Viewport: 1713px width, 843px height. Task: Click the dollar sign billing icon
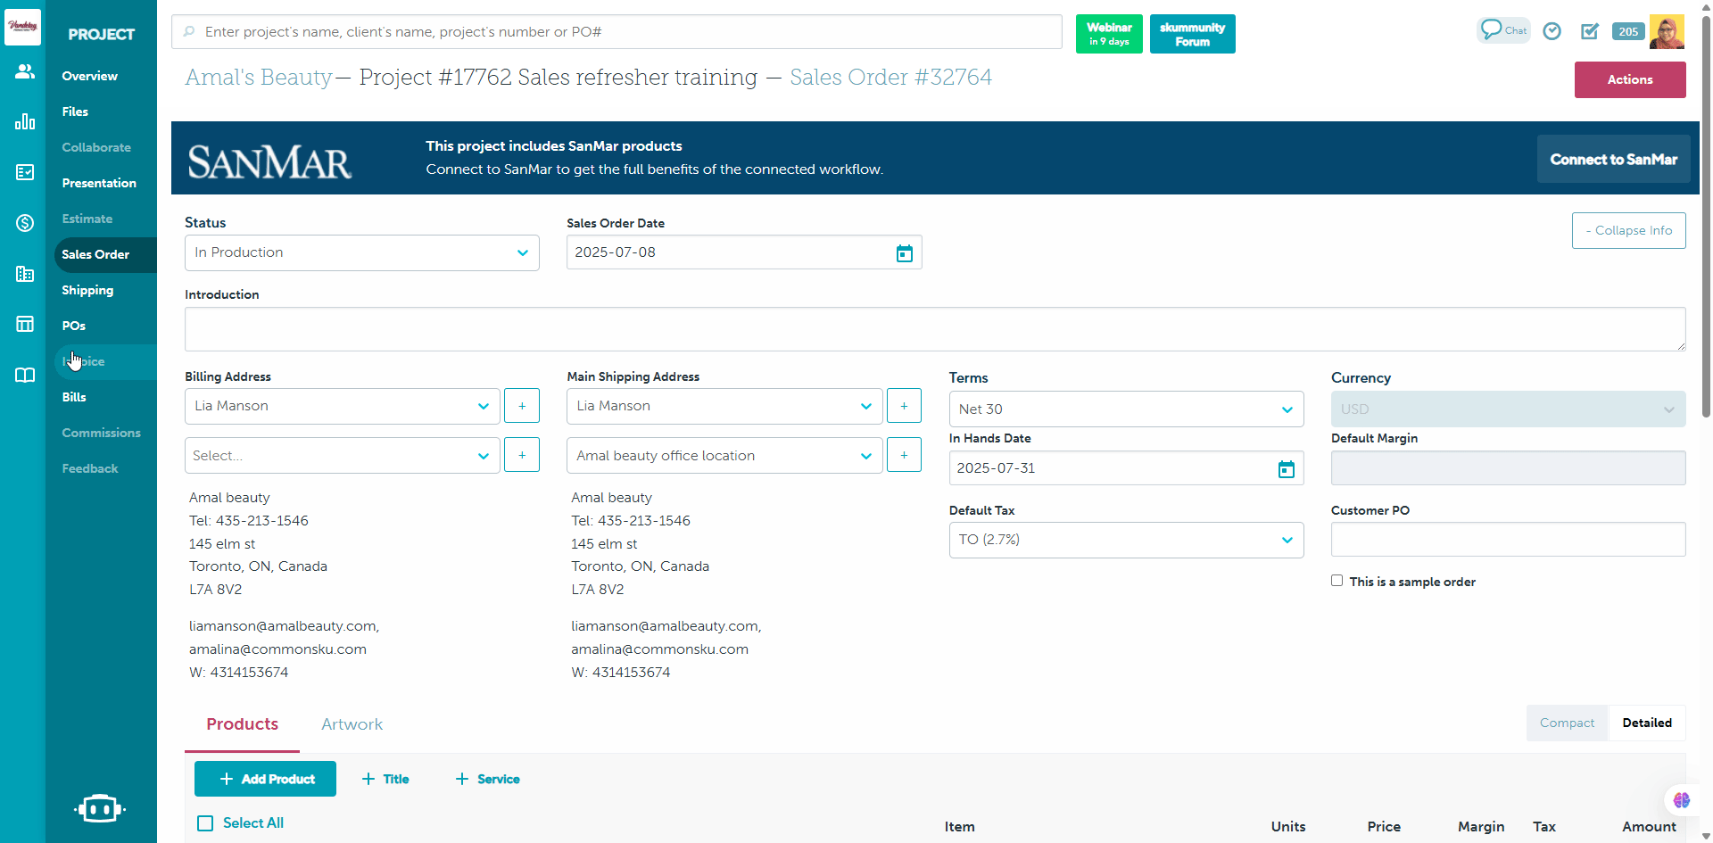25,223
